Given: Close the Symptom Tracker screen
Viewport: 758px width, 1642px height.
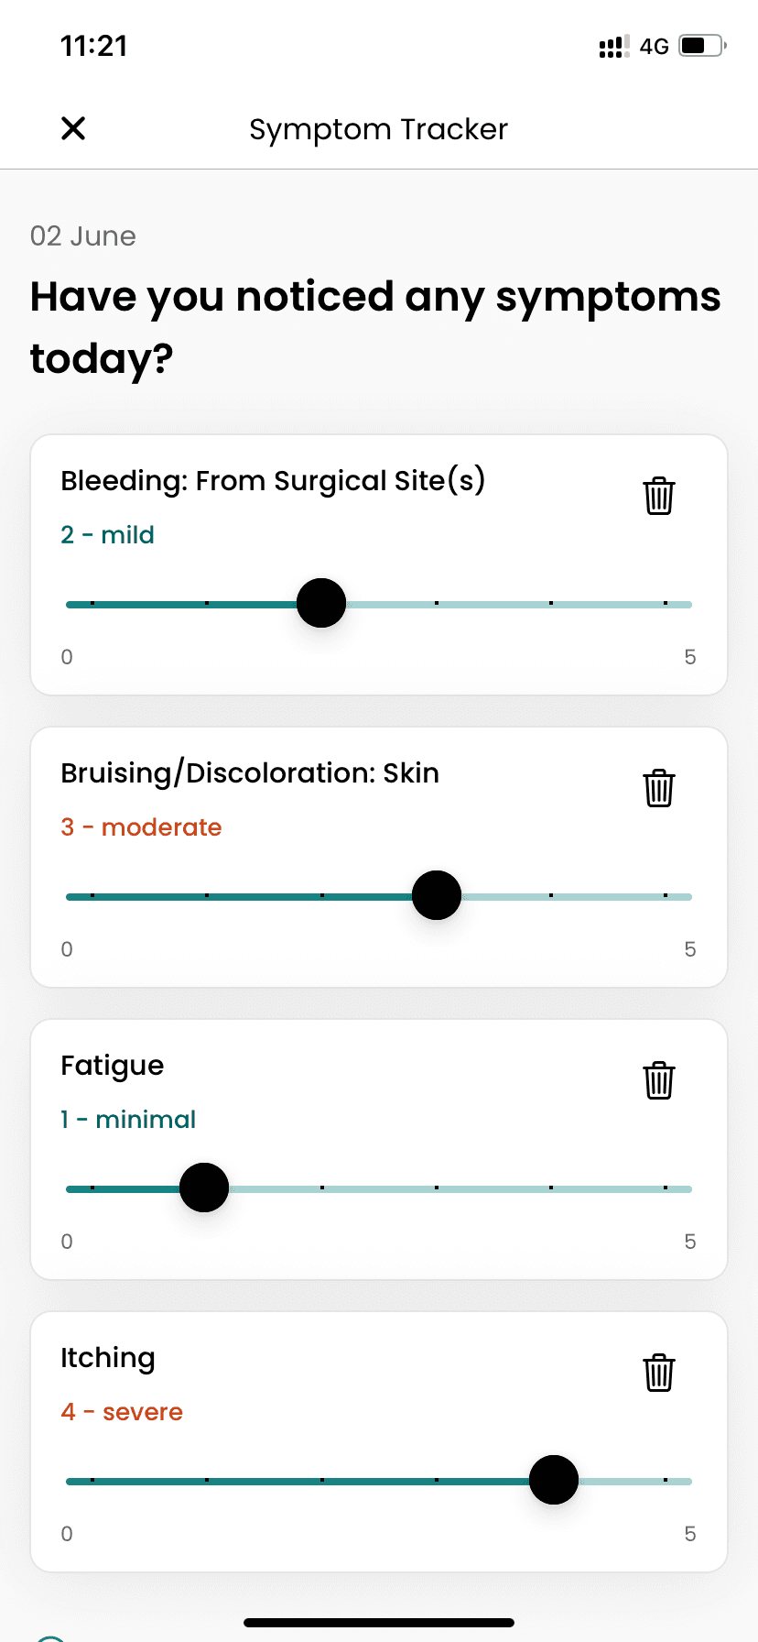Looking at the screenshot, I should click(73, 128).
